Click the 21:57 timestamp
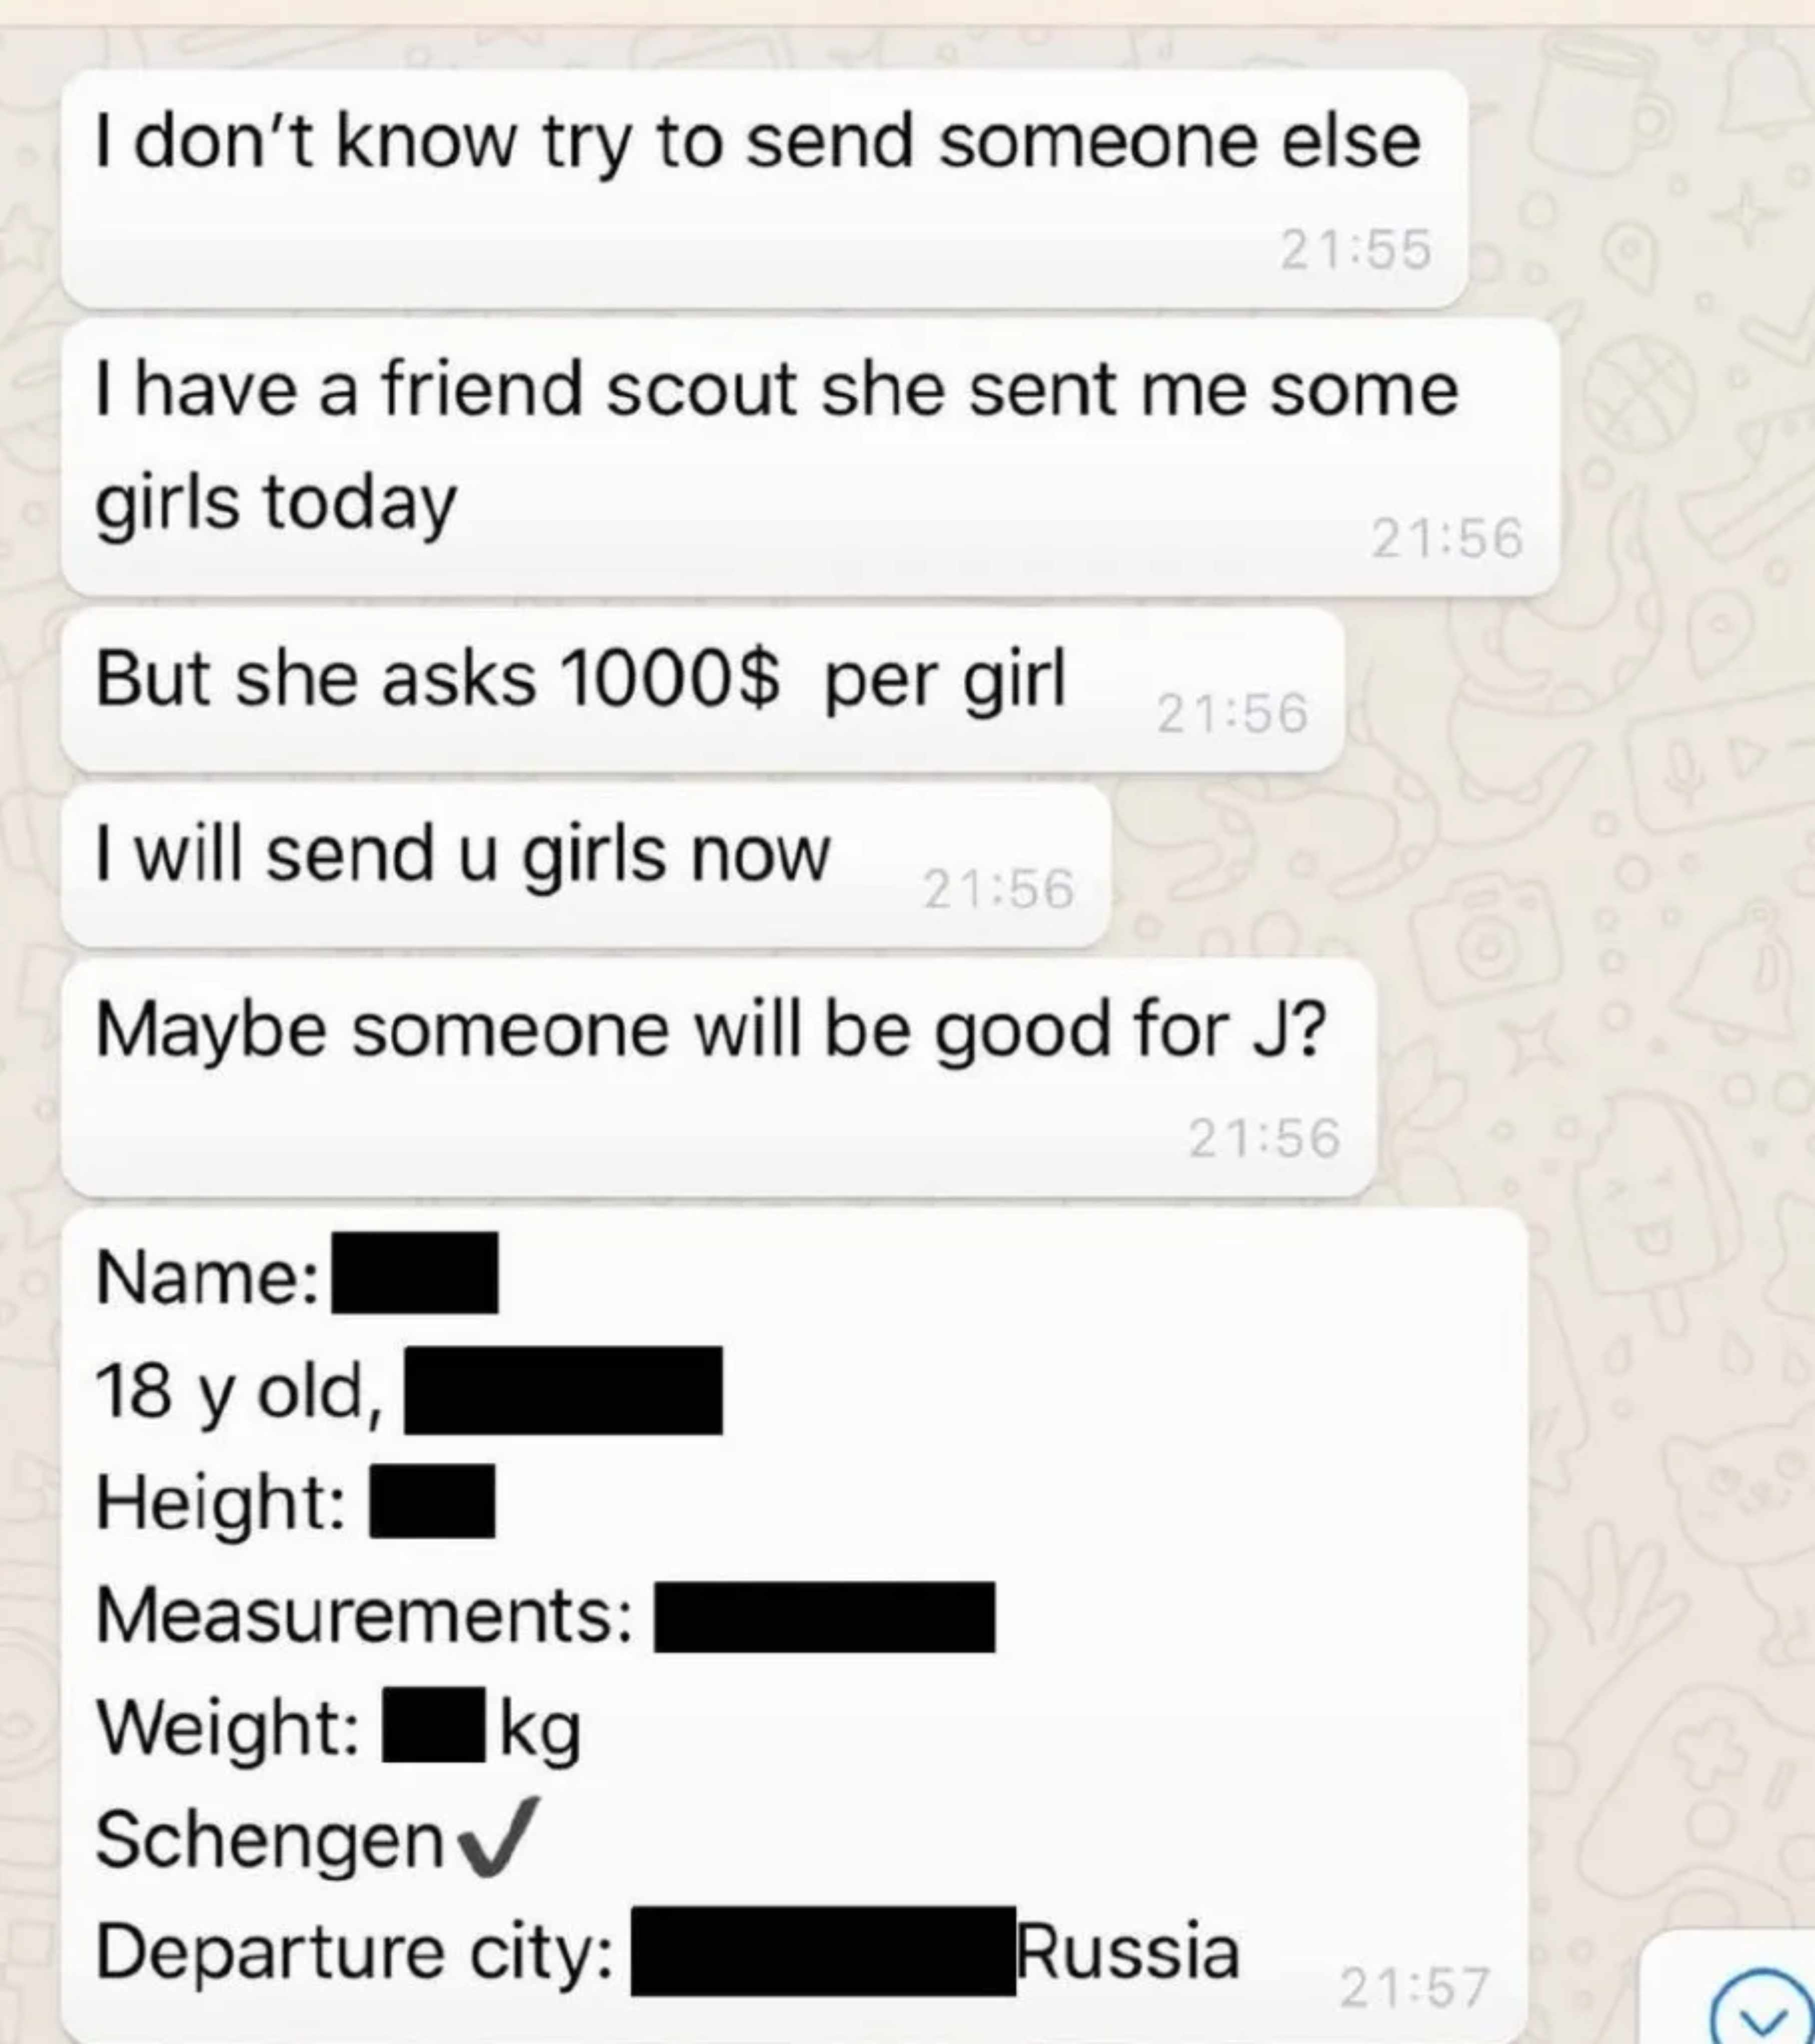The image size is (1815, 2044). (1414, 1986)
